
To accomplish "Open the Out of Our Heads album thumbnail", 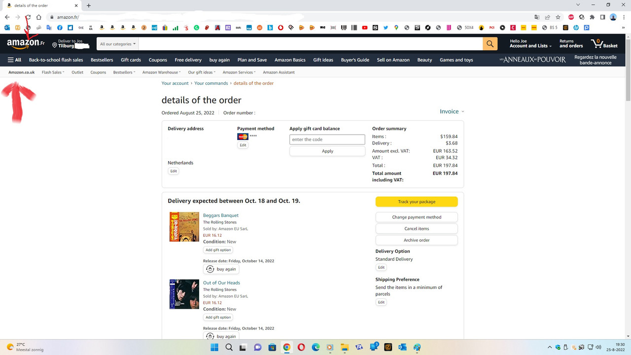I will [x=184, y=294].
